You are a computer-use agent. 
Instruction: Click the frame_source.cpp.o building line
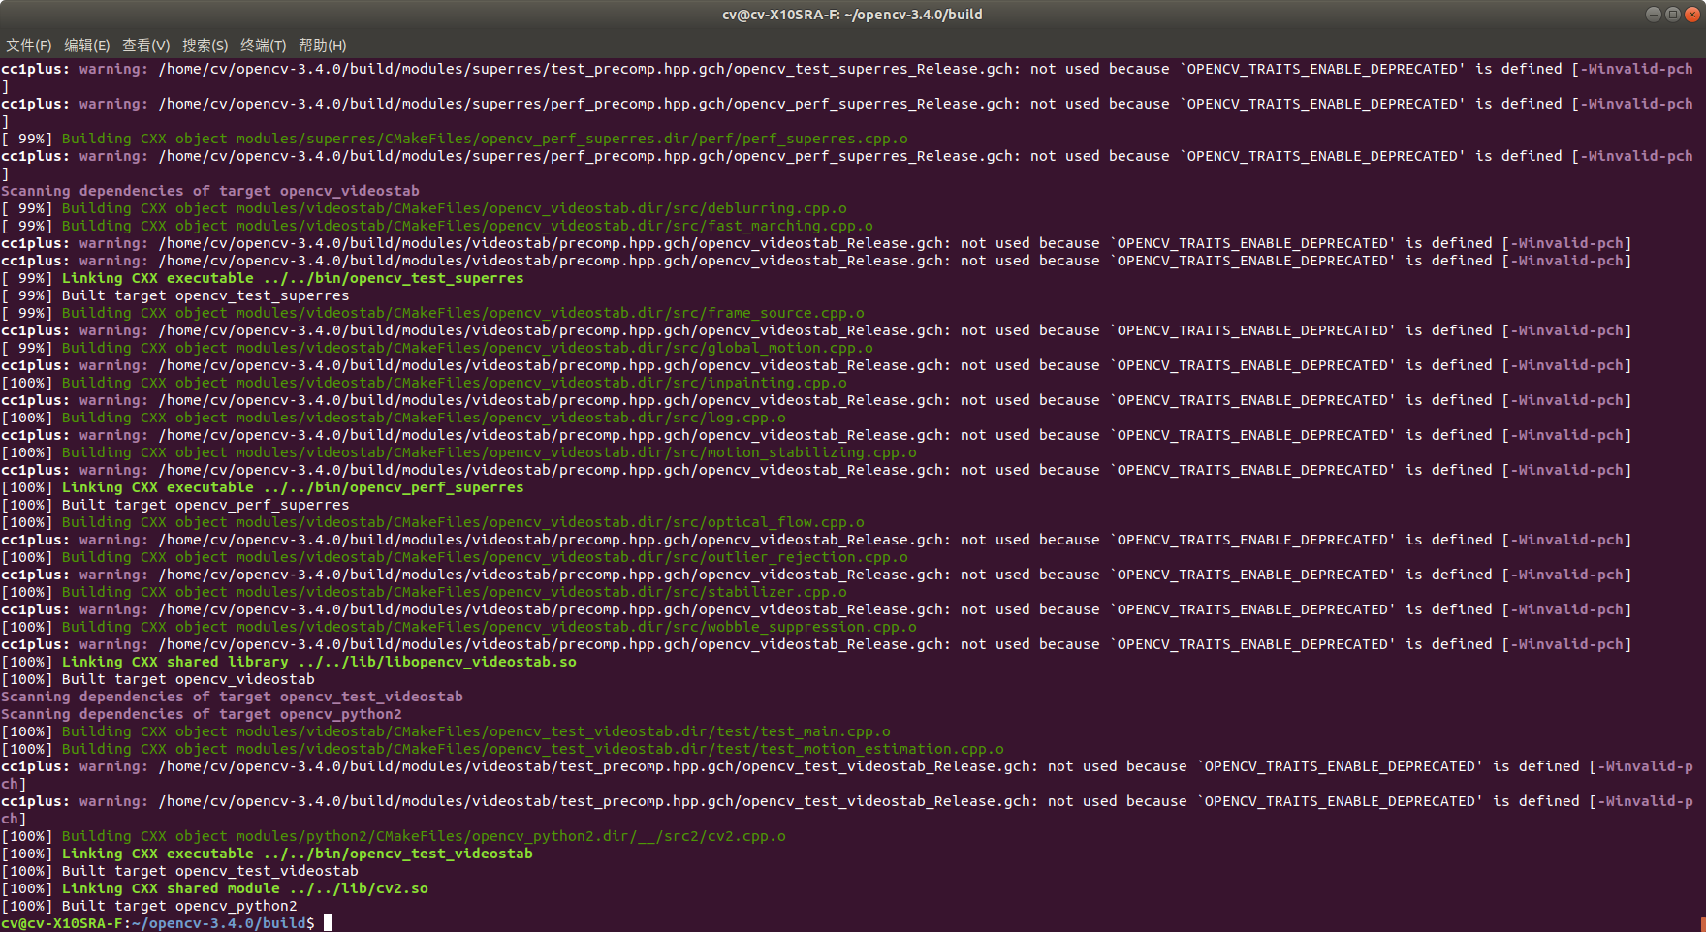click(432, 313)
